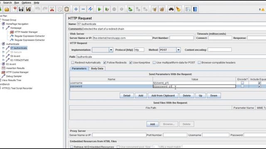Click HTTP Cookie Manager icon in tree
The image size is (266, 149).
click(3, 72)
